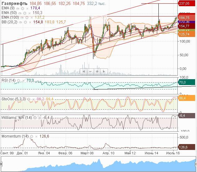Click the RSI (14) panel label
Viewport: 197px width, 172px height.
[x=8, y=80]
